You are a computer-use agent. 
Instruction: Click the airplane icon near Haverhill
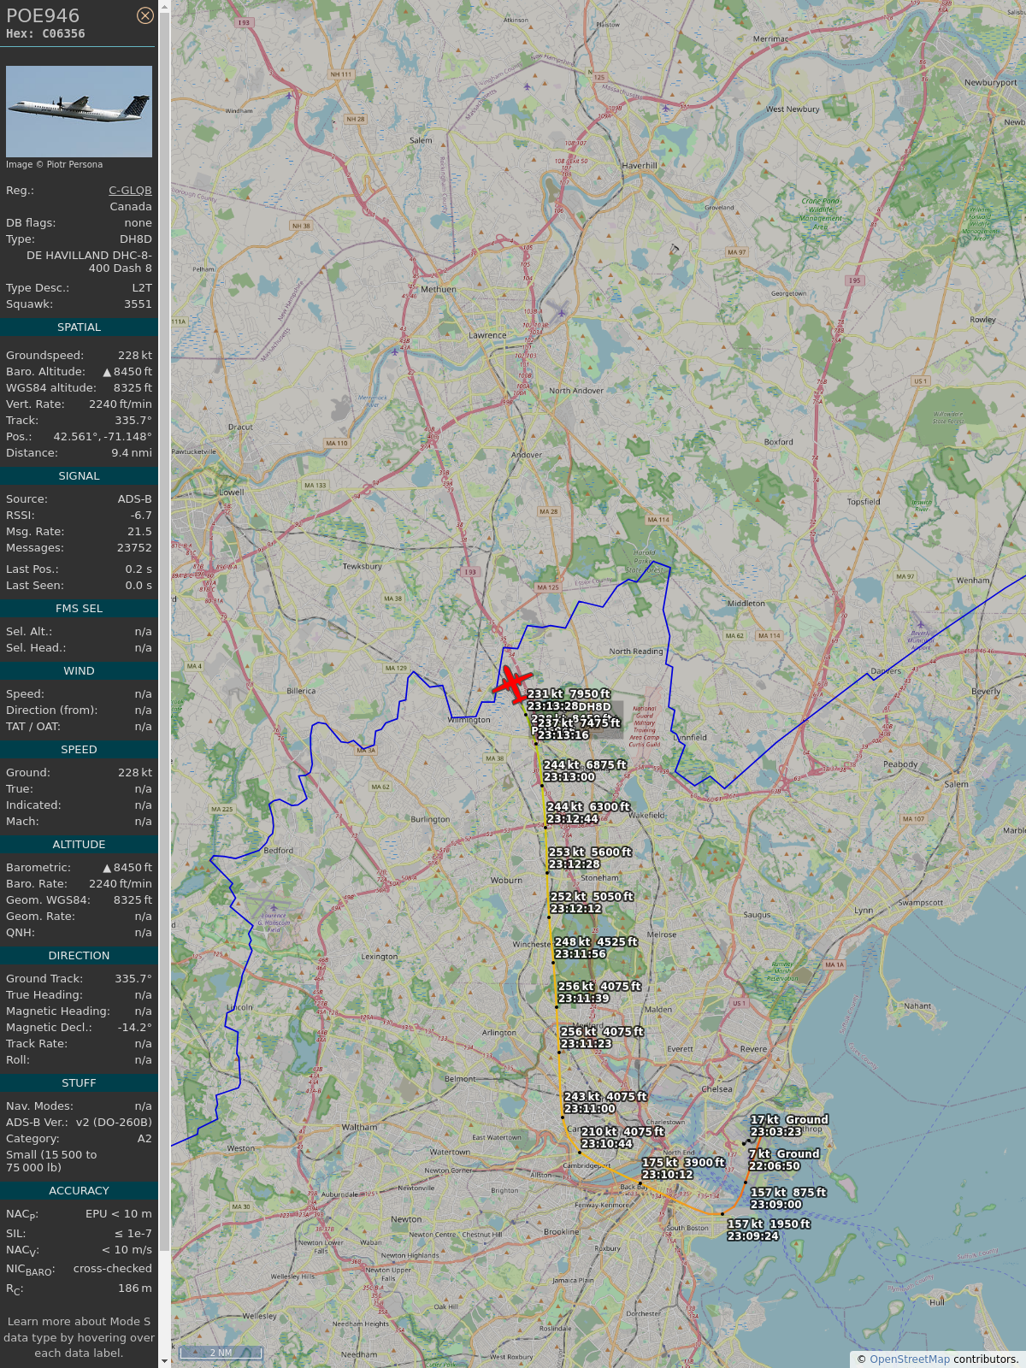666,108
